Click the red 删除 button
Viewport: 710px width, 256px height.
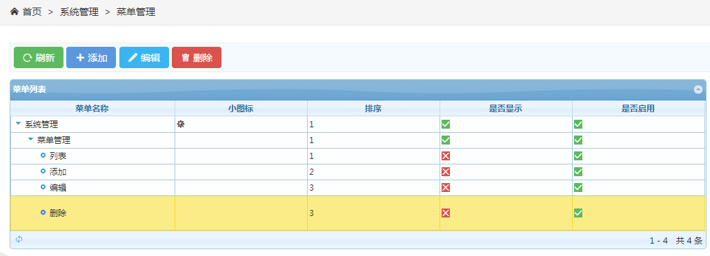pos(197,57)
